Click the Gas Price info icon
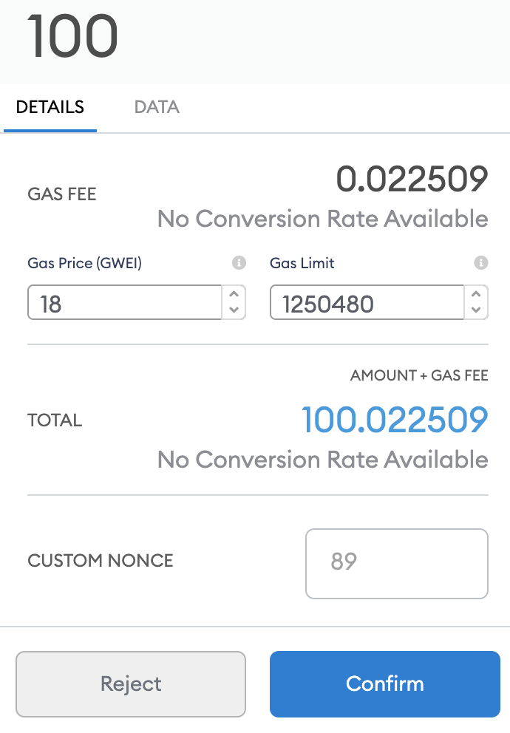This screenshot has width=510, height=733. coord(239,263)
